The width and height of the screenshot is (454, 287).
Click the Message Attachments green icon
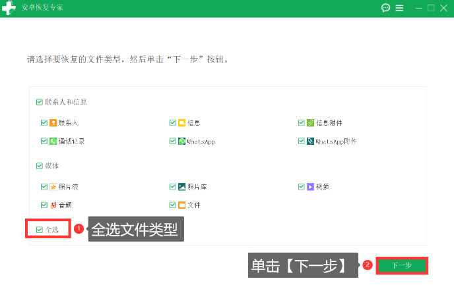click(310, 123)
